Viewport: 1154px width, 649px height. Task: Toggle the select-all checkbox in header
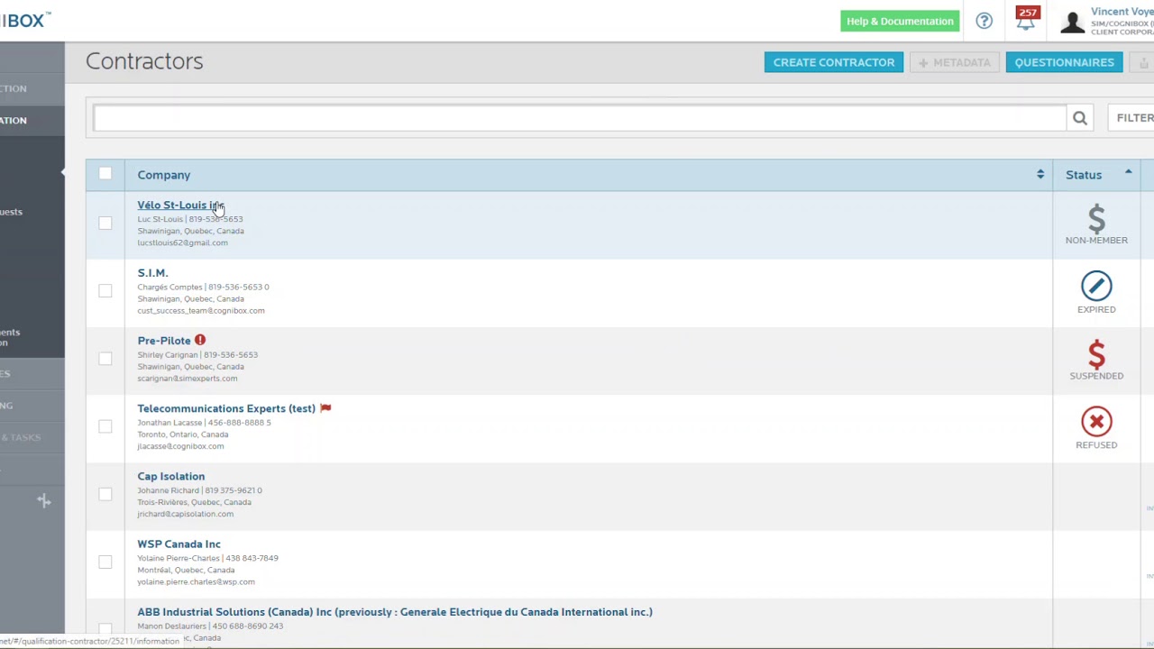coord(105,174)
